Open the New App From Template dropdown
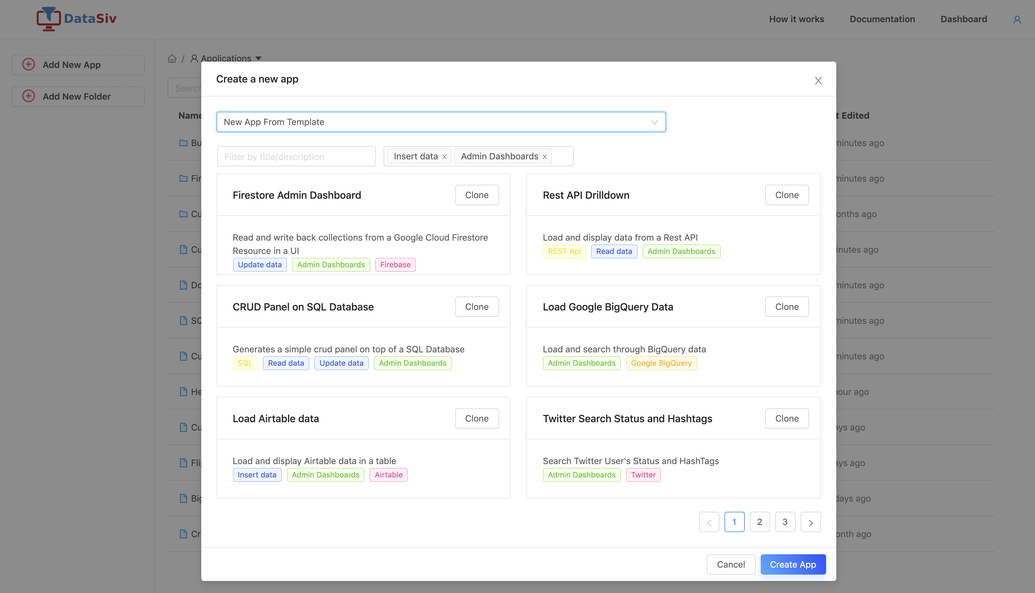This screenshot has width=1035, height=593. (x=441, y=122)
